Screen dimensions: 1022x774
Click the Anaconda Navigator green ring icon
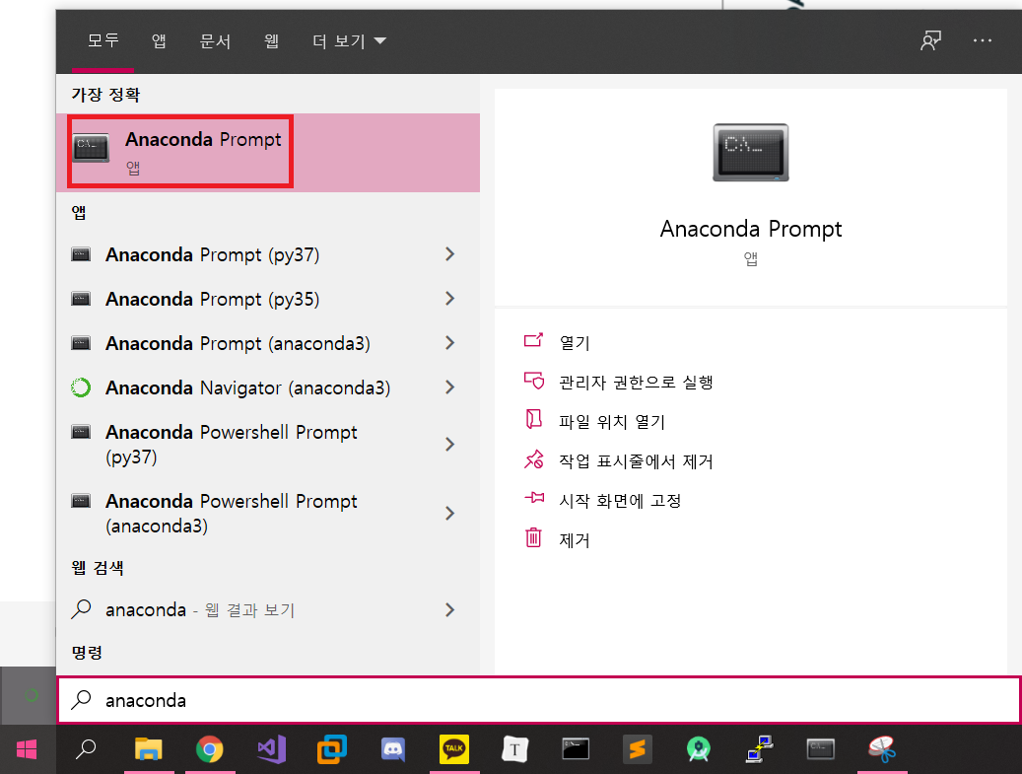coord(81,387)
